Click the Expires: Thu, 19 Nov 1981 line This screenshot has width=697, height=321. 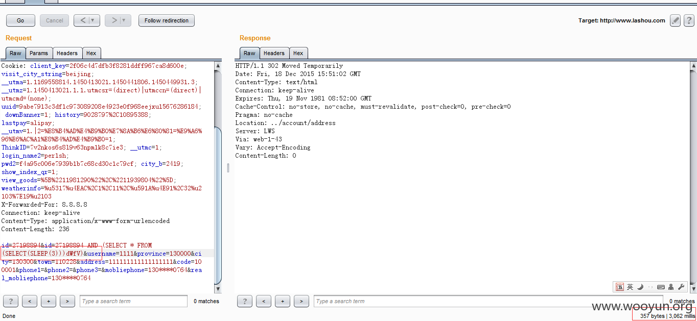click(x=304, y=98)
